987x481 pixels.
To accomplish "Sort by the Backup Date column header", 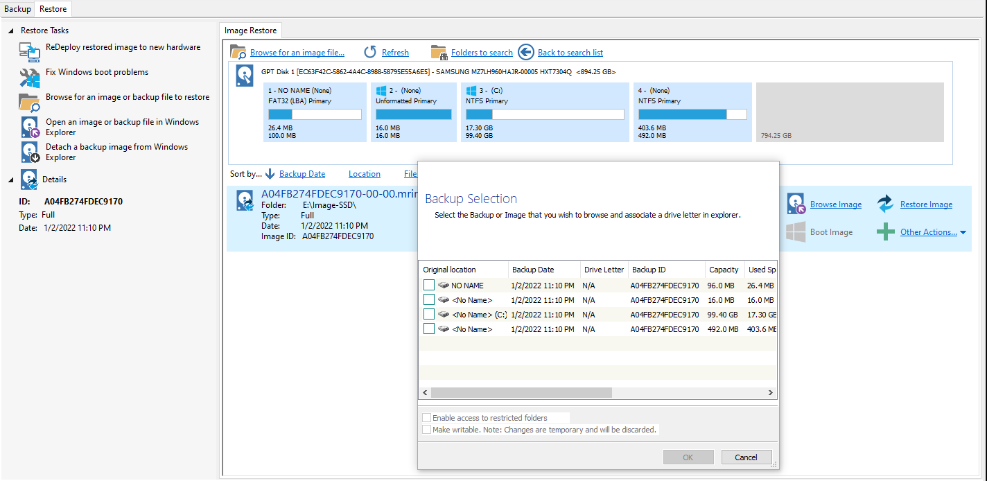I will (544, 270).
